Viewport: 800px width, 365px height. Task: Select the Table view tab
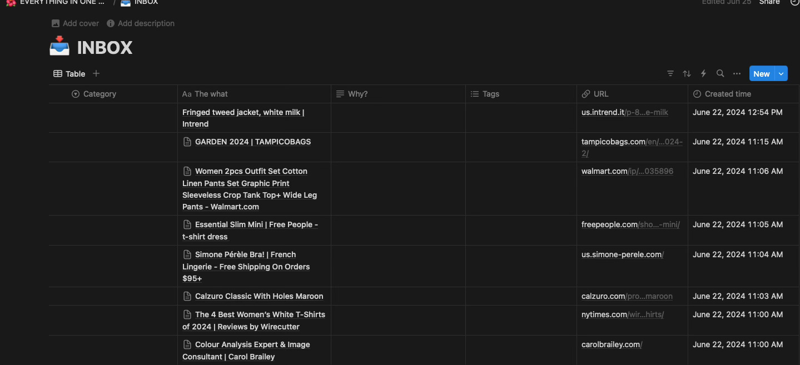pyautogui.click(x=69, y=73)
